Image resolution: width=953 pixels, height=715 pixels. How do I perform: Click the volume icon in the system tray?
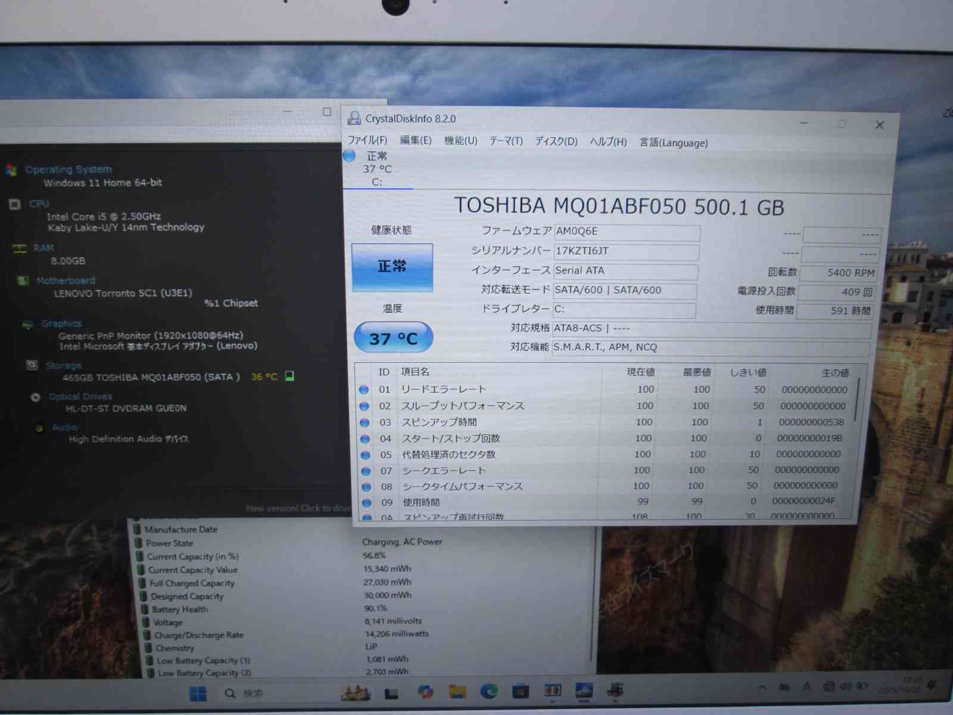point(845,687)
